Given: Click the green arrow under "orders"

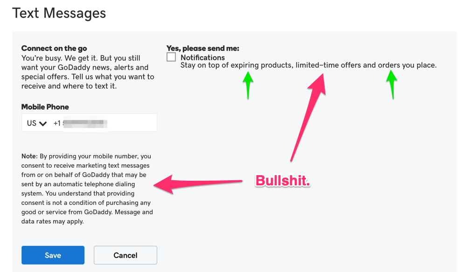Looking at the screenshot, I should click(x=392, y=84).
